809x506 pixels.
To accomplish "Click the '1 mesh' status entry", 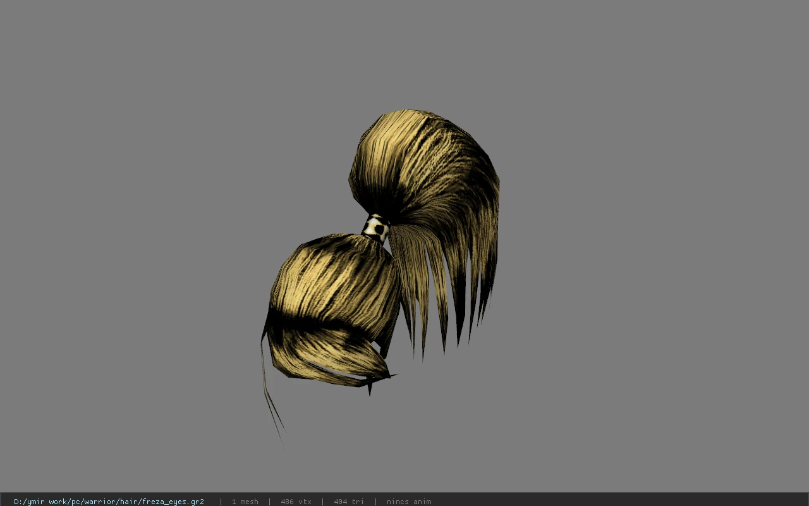I will coord(245,502).
